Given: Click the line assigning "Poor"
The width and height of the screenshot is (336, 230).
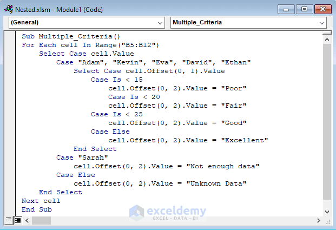Looking at the screenshot, I should coord(177,88).
